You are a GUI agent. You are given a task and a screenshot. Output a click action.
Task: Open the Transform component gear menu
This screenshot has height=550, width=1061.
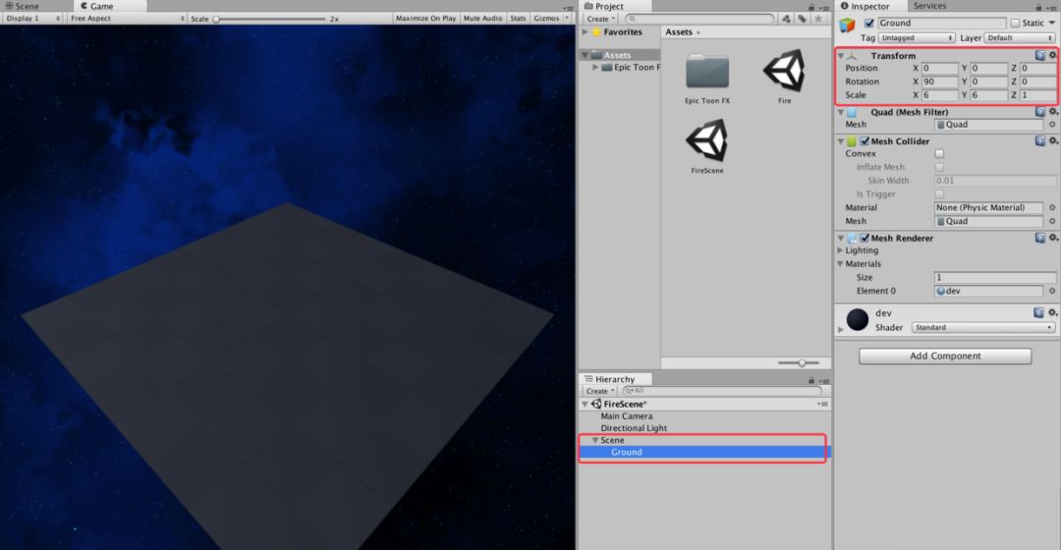[1052, 55]
